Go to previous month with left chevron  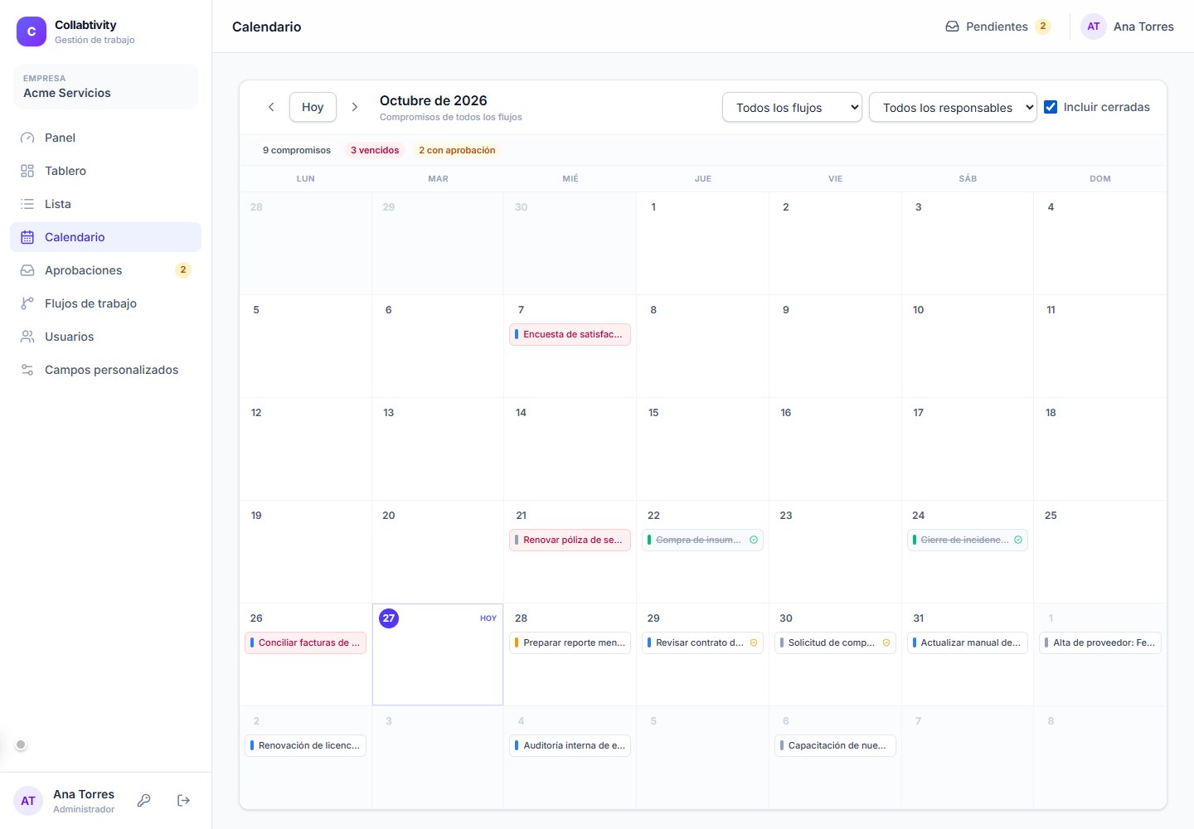tap(271, 107)
